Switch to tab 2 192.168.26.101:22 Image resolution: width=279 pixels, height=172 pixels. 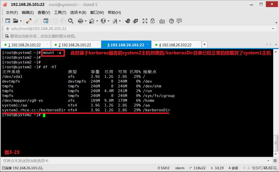click(76, 45)
